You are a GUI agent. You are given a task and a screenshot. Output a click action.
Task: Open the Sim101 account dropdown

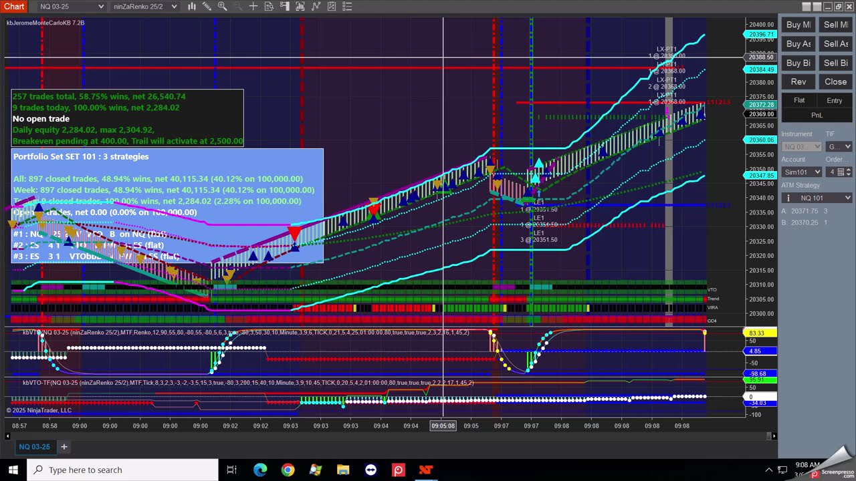coord(801,172)
